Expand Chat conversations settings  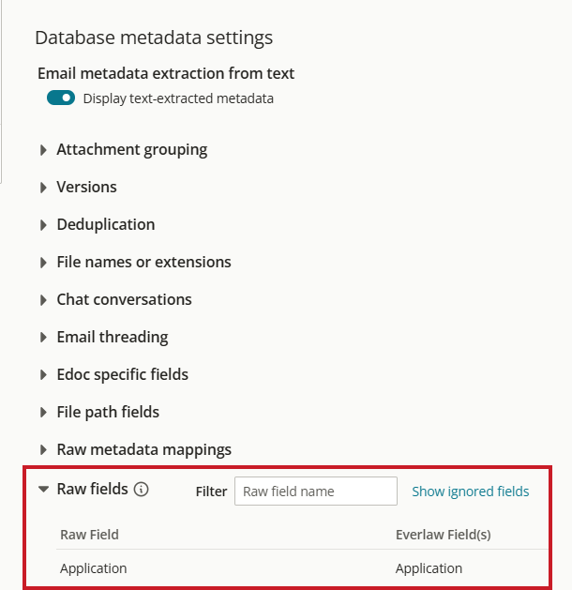coord(116,300)
